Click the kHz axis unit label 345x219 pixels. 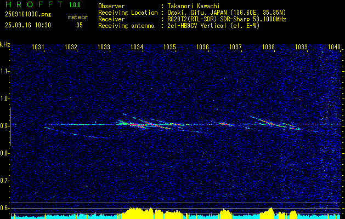pyautogui.click(x=5, y=44)
